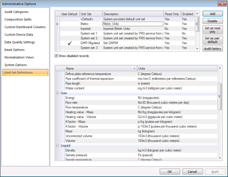Sort by Unit Set column header
The height and width of the screenshot is (177, 228).
click(x=91, y=14)
